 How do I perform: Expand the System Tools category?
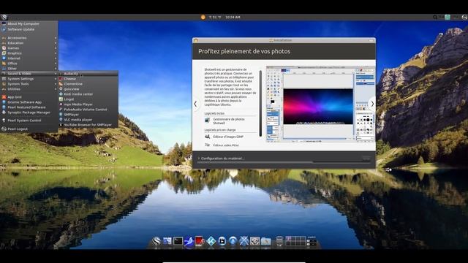point(29,84)
